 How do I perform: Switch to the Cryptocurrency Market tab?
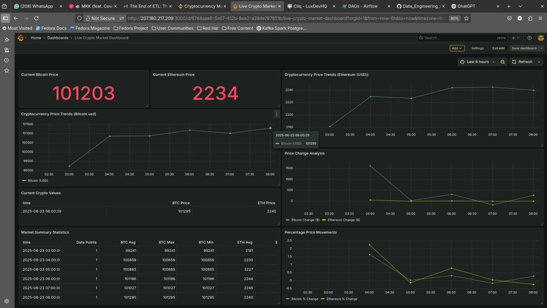(x=202, y=6)
